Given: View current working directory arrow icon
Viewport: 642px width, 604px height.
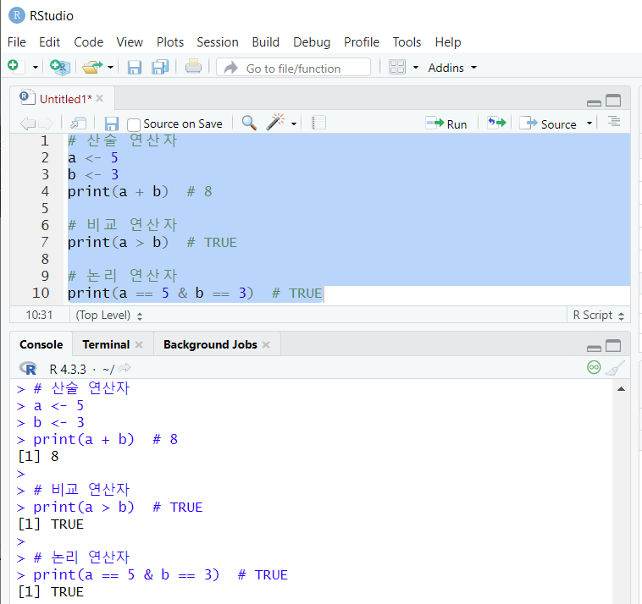Looking at the screenshot, I should [x=124, y=368].
